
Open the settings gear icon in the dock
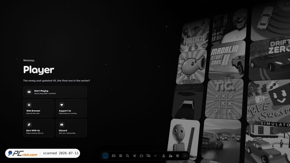(177, 156)
